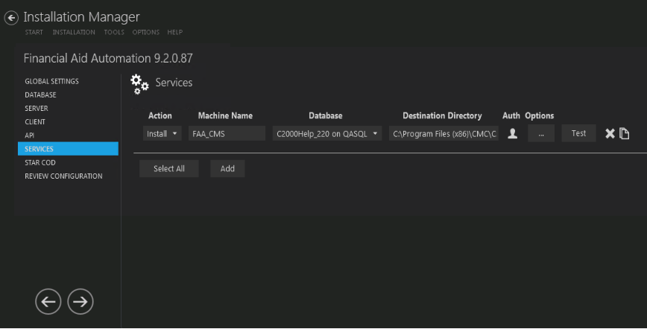This screenshot has width=647, height=329.
Task: Expand the Database dropdown C2000Help_220 on QASQL
Action: pyautogui.click(x=327, y=133)
